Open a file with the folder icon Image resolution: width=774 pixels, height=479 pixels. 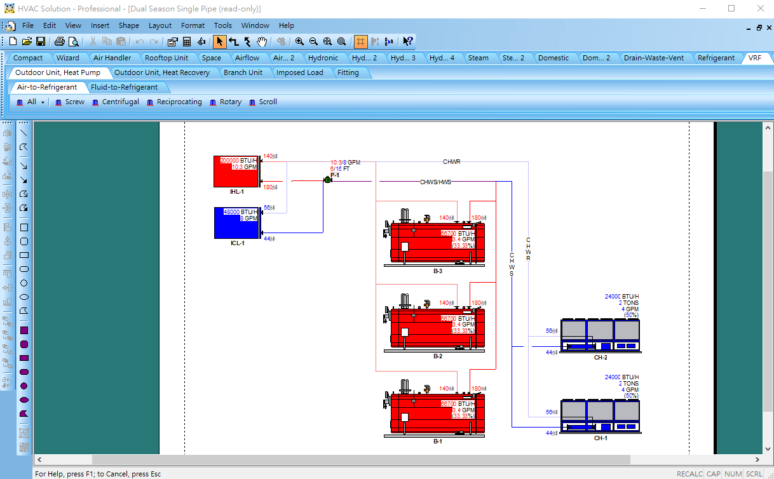click(27, 41)
